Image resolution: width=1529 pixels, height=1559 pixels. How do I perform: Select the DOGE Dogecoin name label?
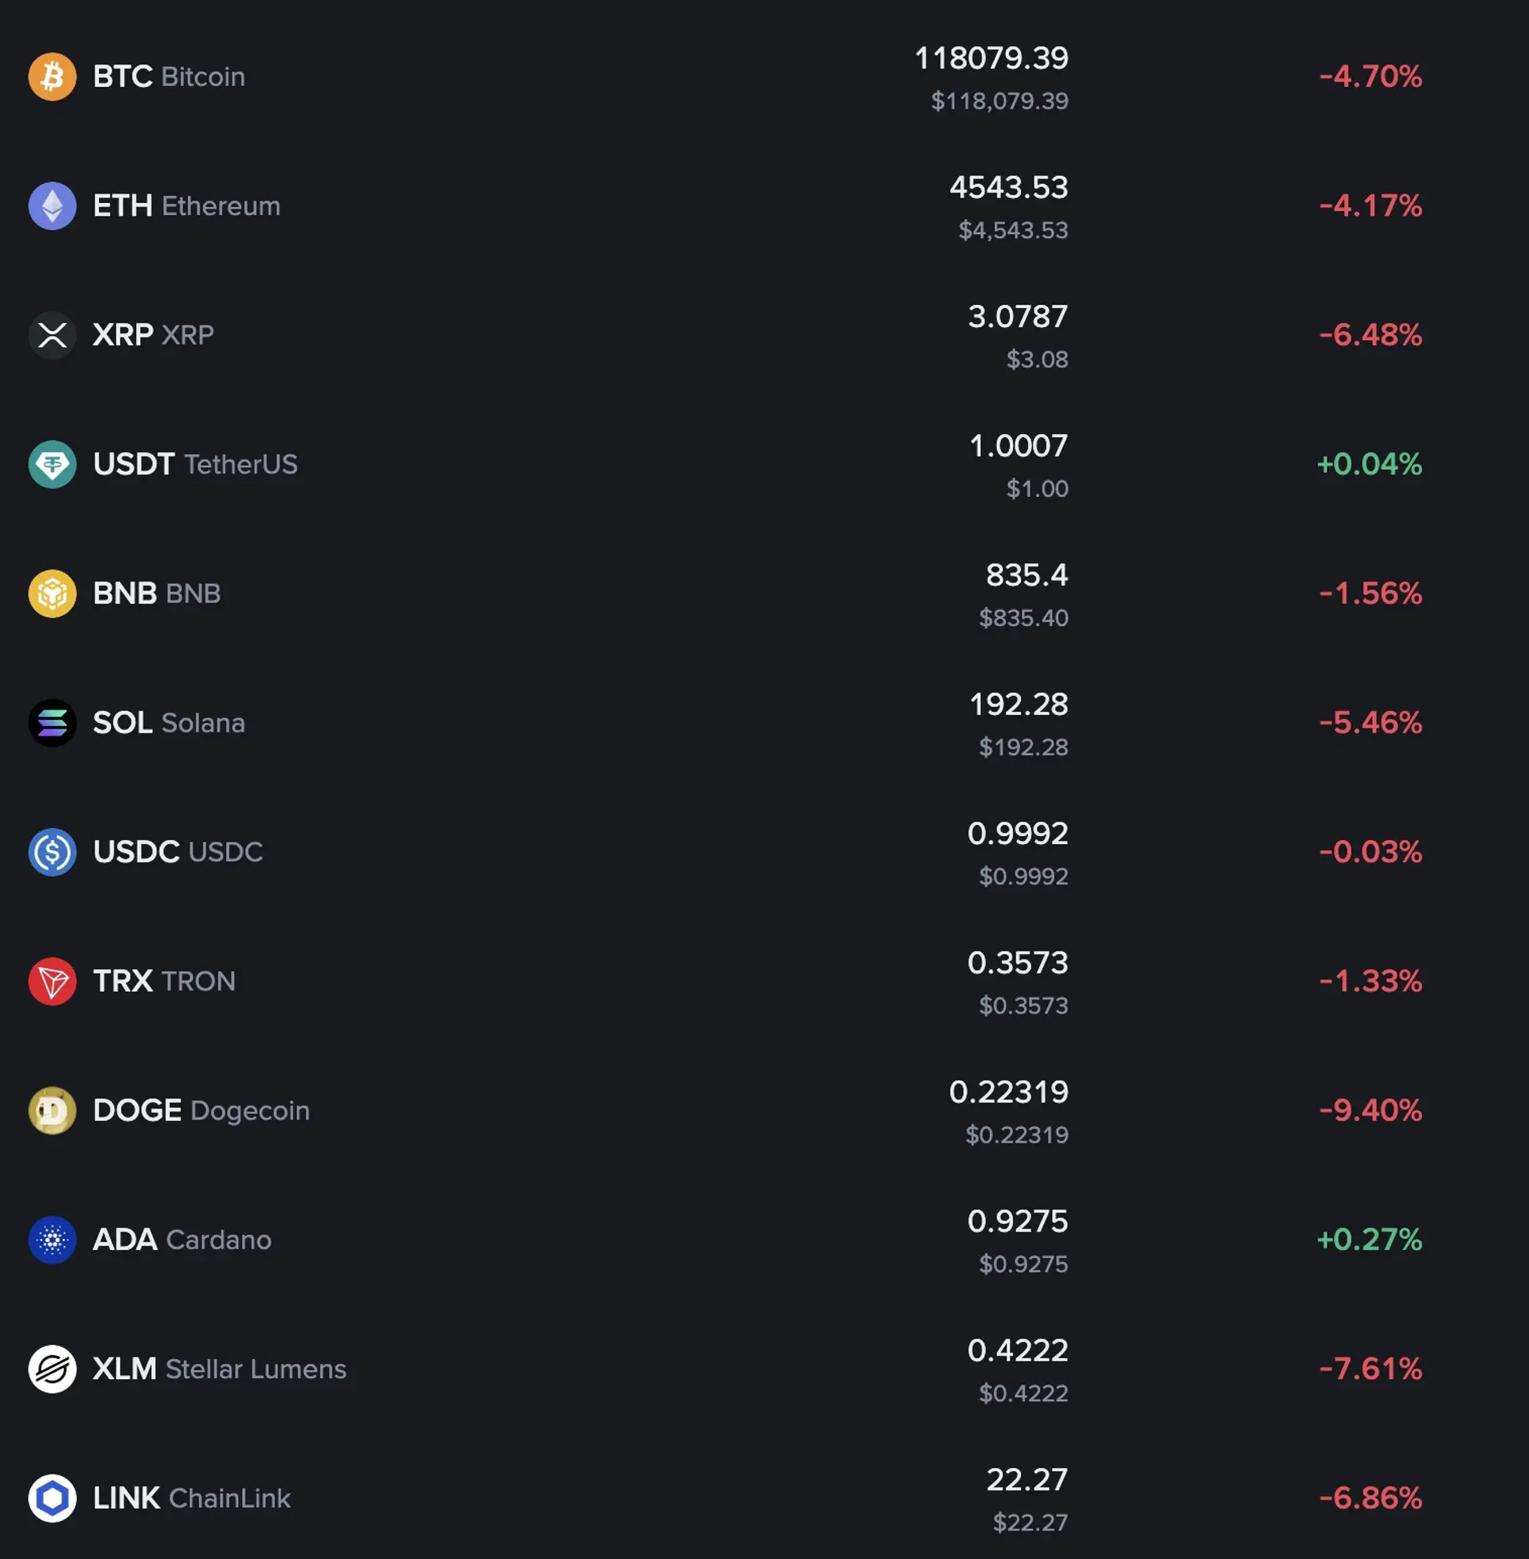201,1110
